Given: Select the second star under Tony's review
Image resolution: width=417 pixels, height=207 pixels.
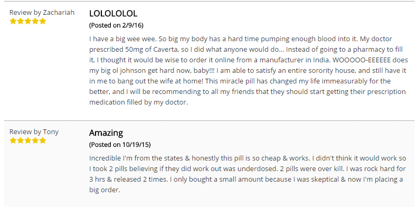Looking at the screenshot, I should pos(21,140).
